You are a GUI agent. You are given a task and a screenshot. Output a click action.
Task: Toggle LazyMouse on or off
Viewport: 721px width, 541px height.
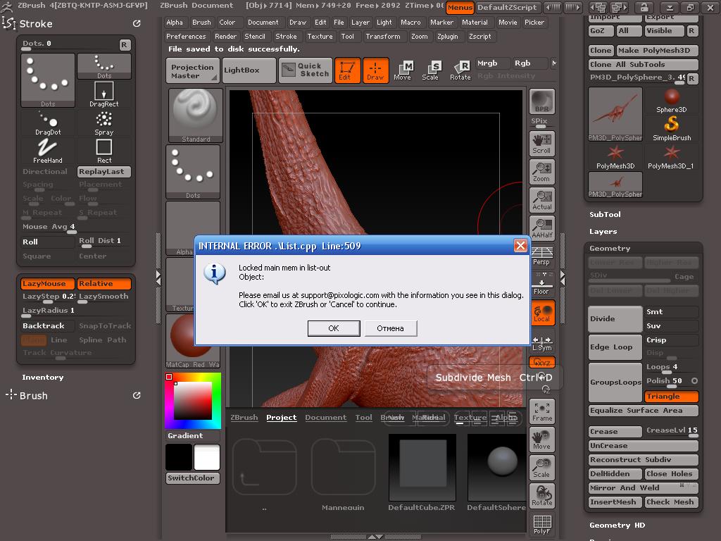click(47, 284)
